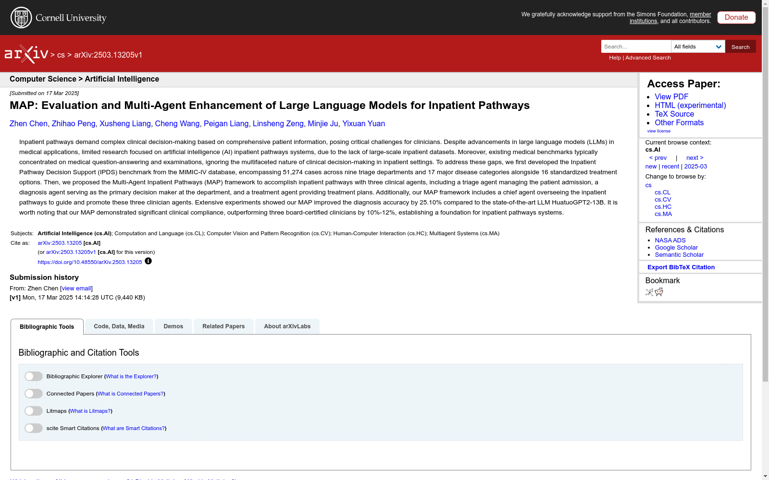Open author Yixuan Yuan's page
Image resolution: width=769 pixels, height=480 pixels.
[x=363, y=124]
